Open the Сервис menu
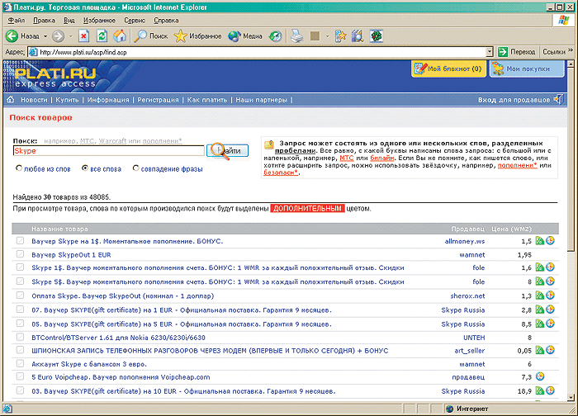The width and height of the screenshot is (578, 416). (135, 21)
